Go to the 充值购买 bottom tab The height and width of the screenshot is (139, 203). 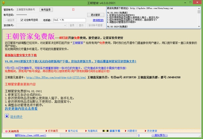(x=92, y=131)
